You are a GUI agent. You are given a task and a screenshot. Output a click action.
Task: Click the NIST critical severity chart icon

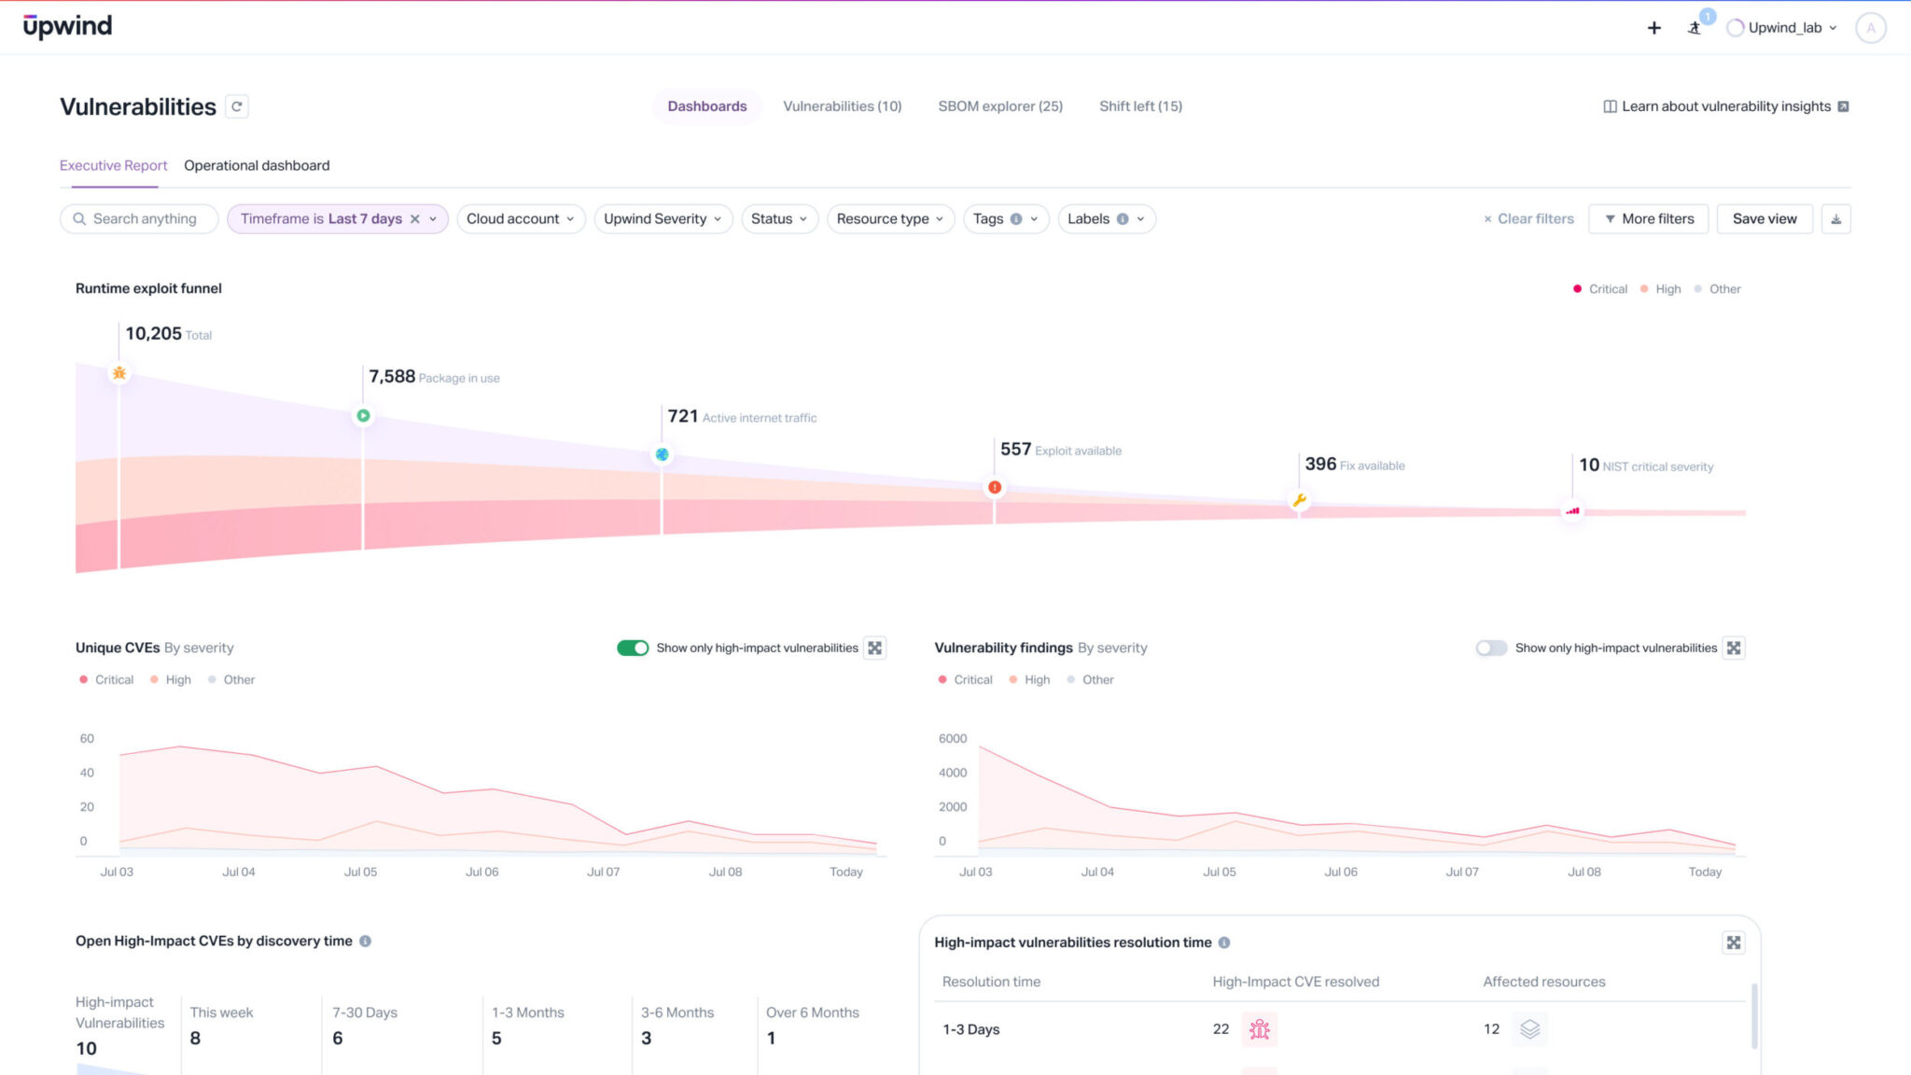tap(1571, 511)
